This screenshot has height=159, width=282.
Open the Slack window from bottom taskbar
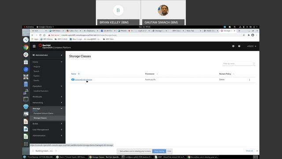click(x=71, y=157)
